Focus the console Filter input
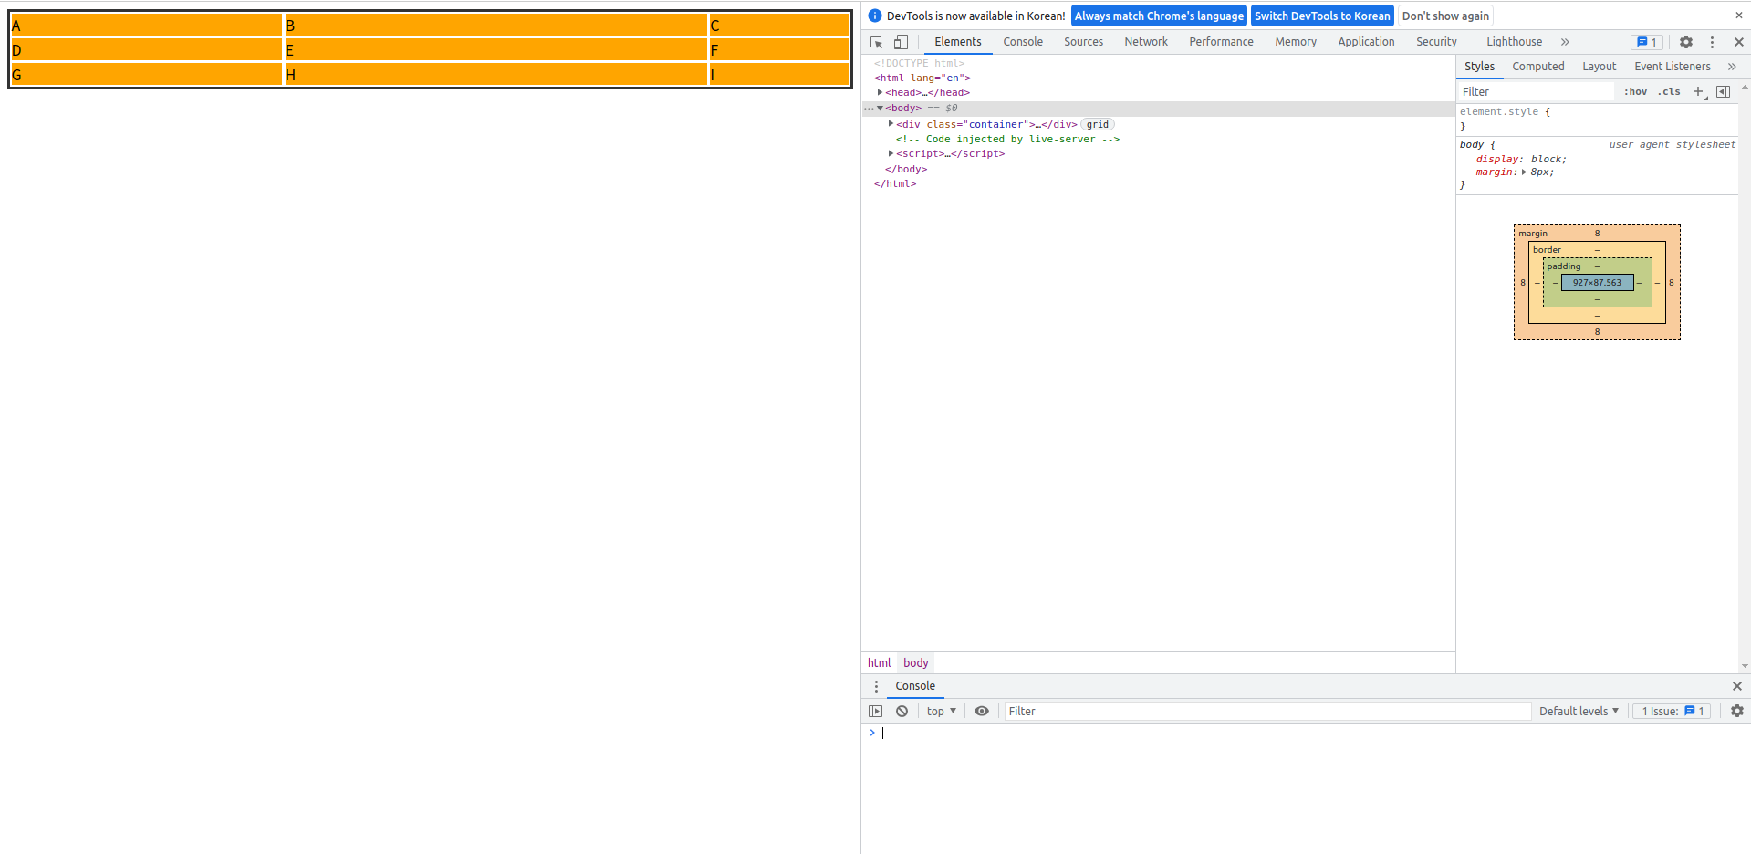1751x854 pixels. point(1267,712)
